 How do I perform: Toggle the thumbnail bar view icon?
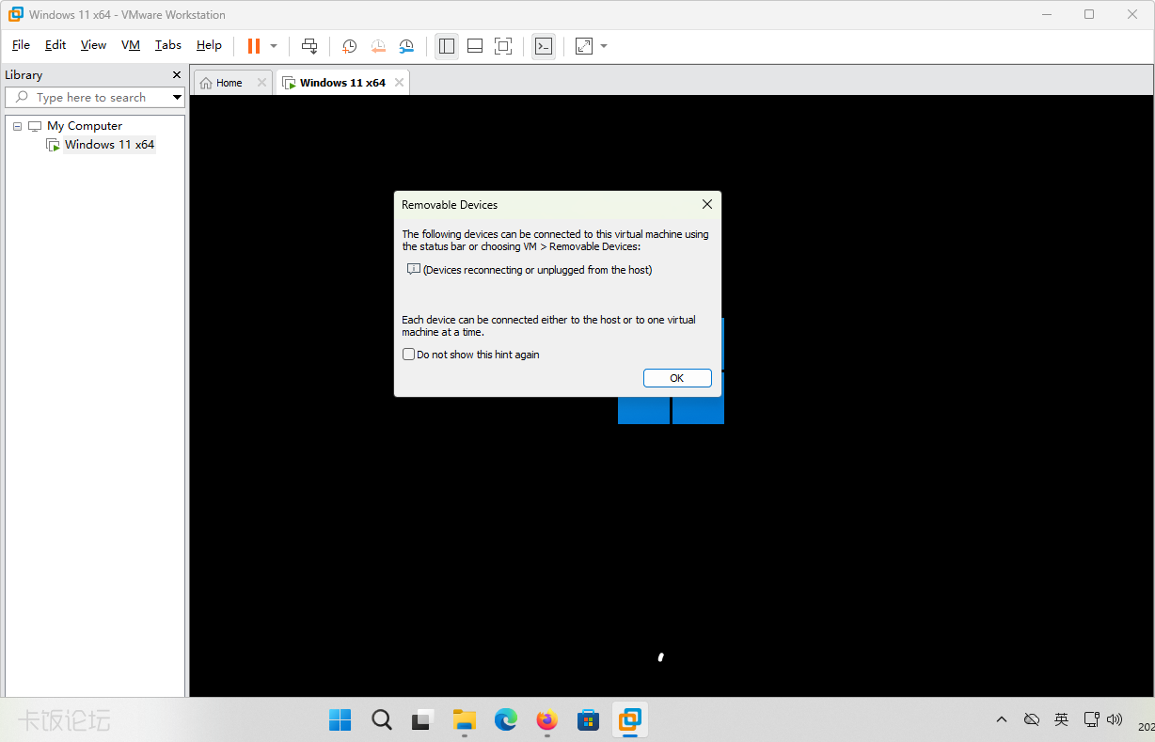click(475, 46)
